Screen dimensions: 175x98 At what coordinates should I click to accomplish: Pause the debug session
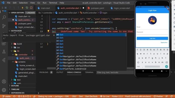(5, 8)
